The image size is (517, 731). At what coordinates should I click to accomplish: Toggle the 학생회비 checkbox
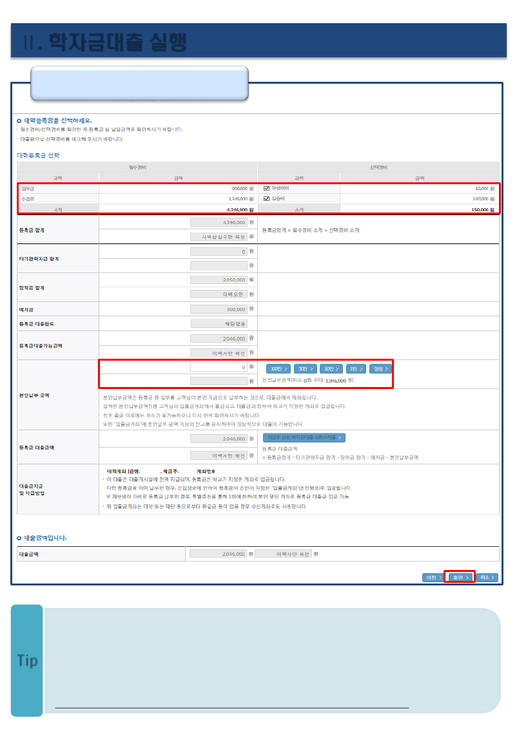point(266,188)
